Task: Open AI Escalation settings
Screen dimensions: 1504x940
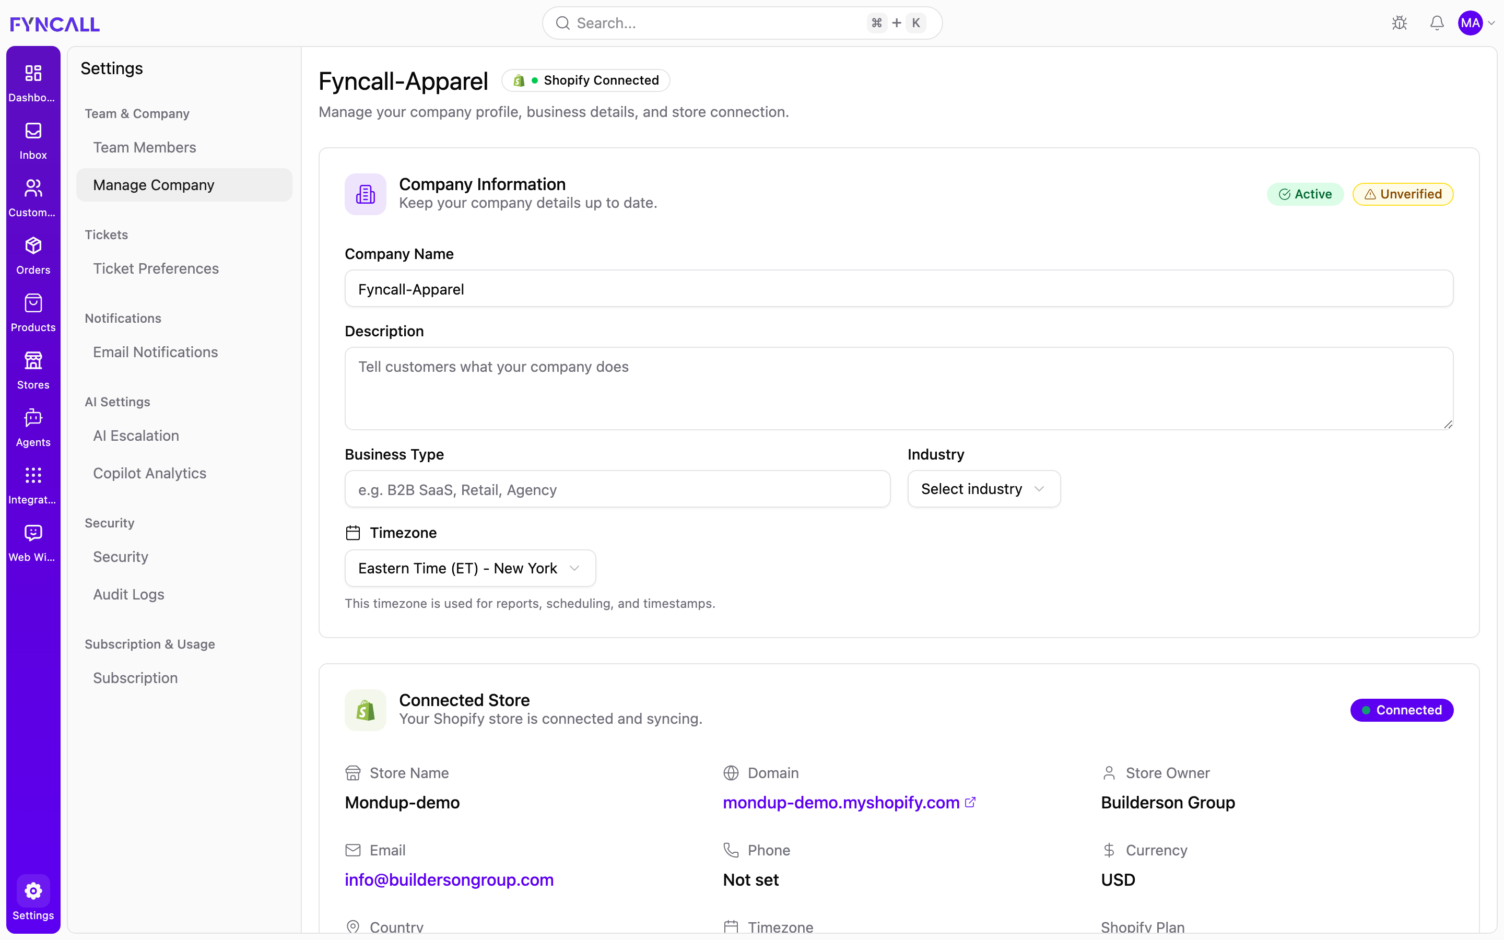Action: point(184,436)
